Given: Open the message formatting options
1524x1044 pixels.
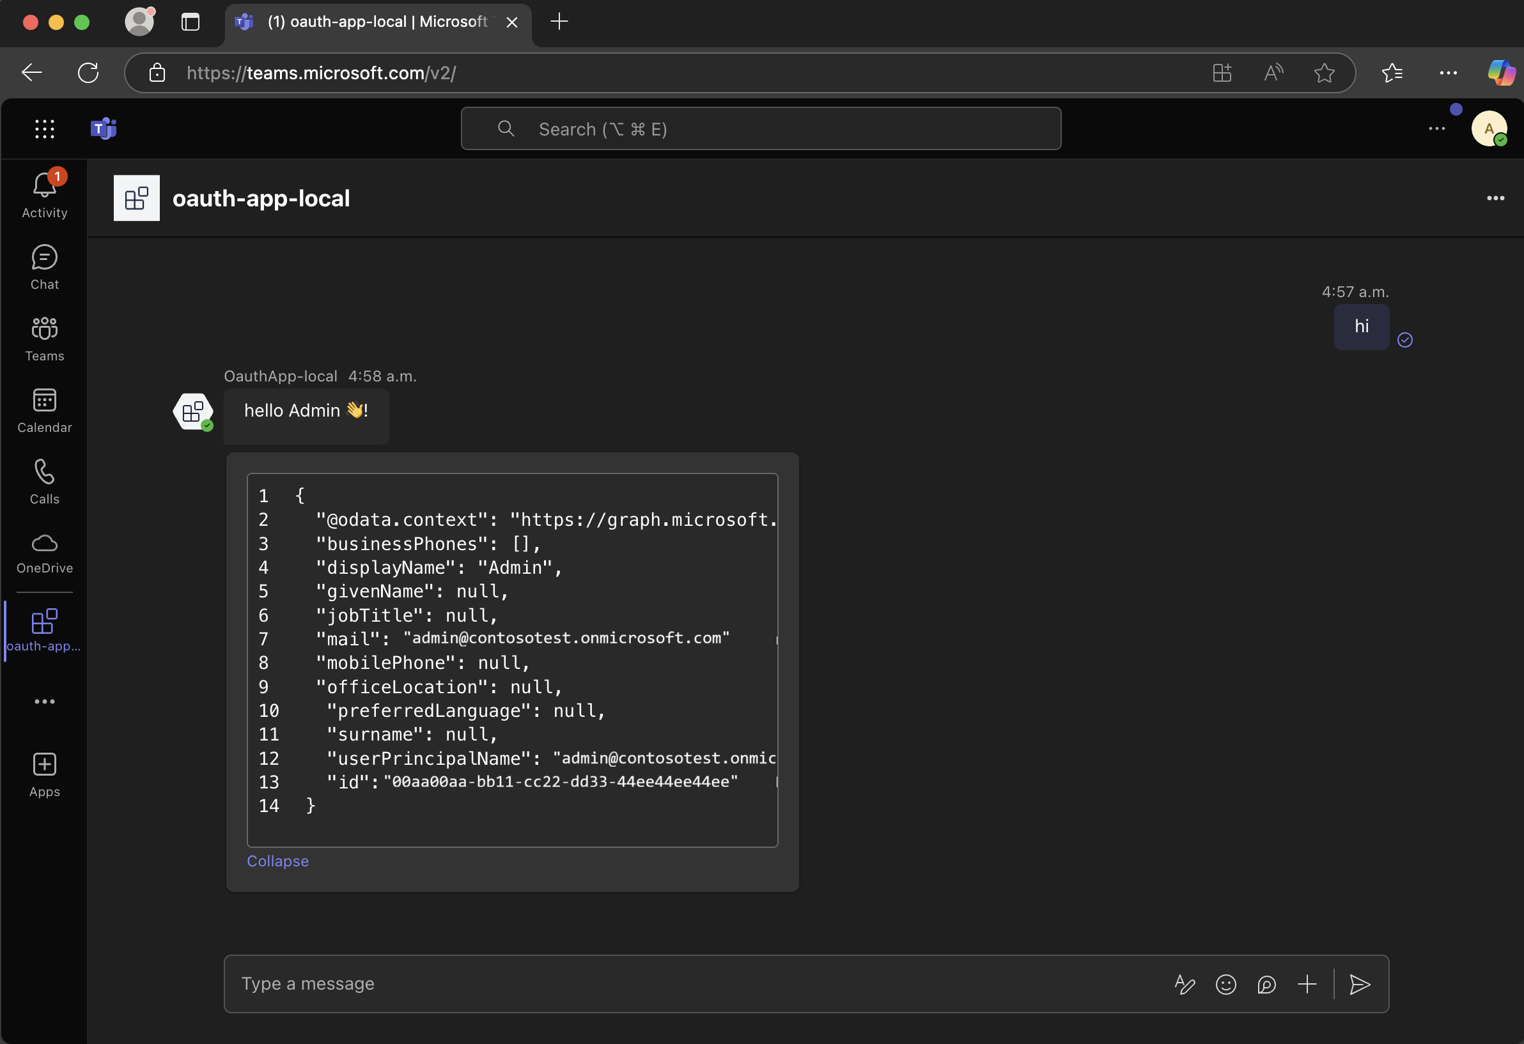Looking at the screenshot, I should pos(1185,984).
